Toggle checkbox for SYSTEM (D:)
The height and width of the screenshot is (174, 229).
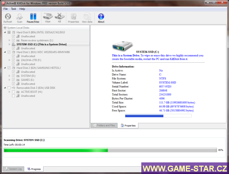[x=13, y=76]
